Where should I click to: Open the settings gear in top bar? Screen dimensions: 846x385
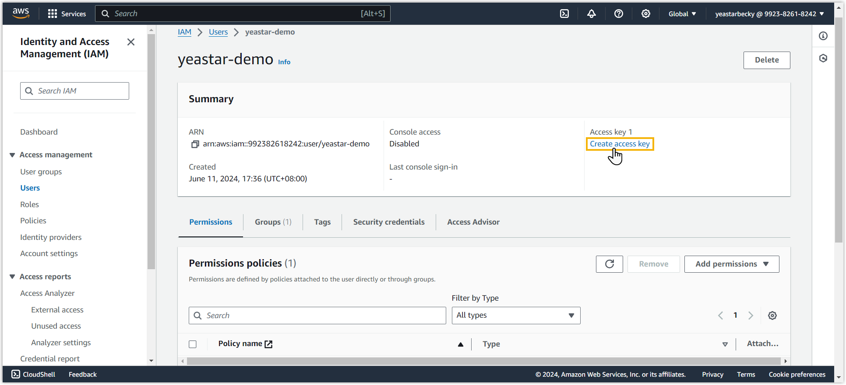[x=645, y=14]
